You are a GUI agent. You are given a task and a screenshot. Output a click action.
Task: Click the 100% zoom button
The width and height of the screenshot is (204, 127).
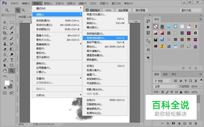coord(108,10)
